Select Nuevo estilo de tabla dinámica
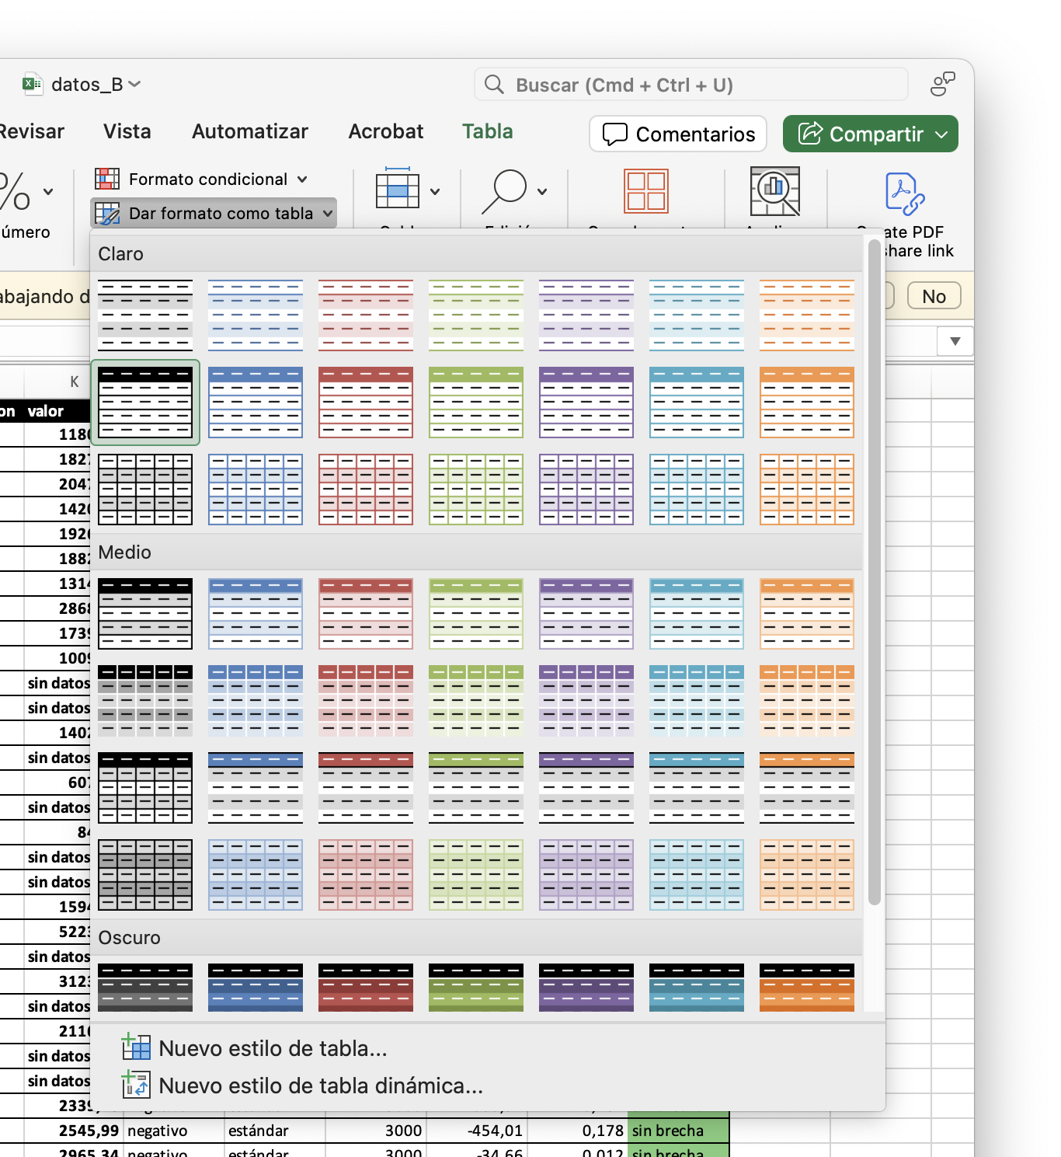Screen dimensions: 1061x1157 pos(320,1086)
